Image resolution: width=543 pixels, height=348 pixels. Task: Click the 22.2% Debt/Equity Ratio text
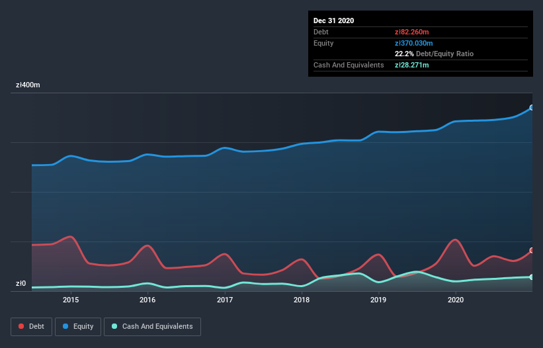pyautogui.click(x=435, y=54)
